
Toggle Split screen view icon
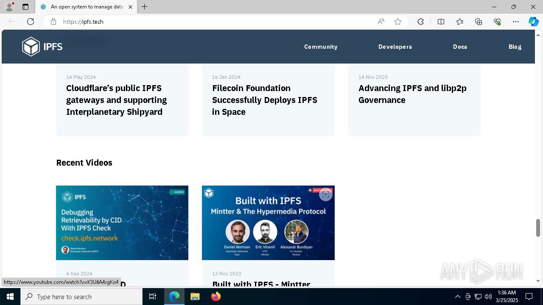click(441, 22)
